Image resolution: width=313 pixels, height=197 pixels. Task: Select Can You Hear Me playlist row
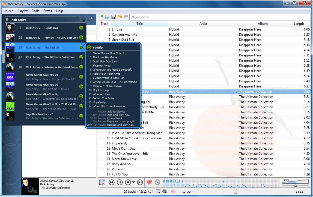coord(204,35)
